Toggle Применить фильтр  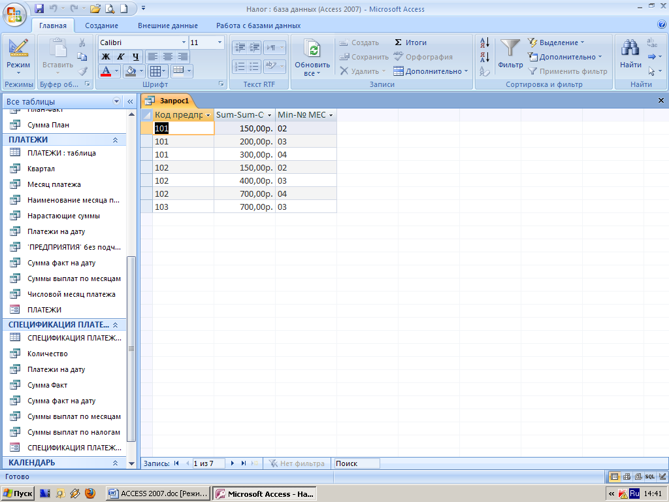[568, 71]
